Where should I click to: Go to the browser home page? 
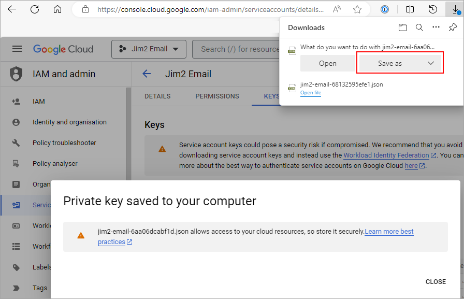pos(57,9)
